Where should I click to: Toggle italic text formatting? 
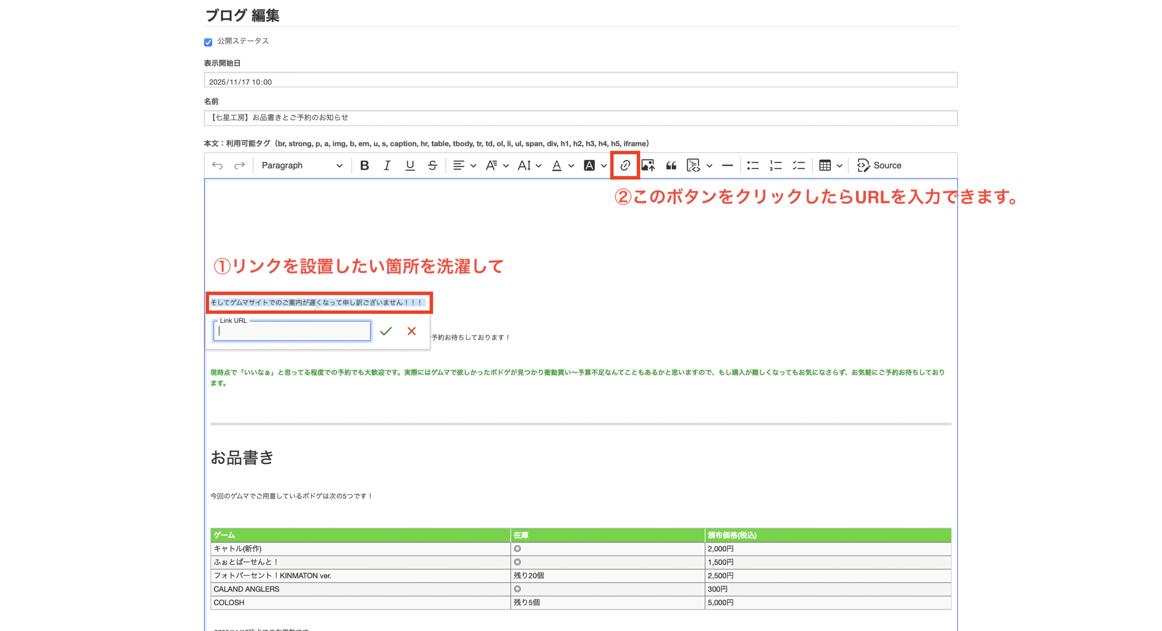[x=387, y=166]
